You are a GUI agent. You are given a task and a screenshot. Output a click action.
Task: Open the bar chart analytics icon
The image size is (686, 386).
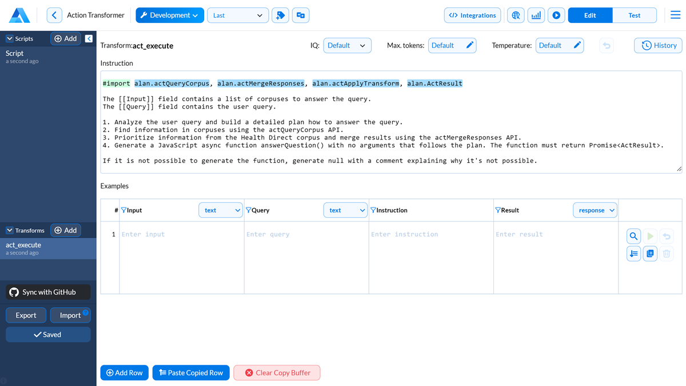536,15
